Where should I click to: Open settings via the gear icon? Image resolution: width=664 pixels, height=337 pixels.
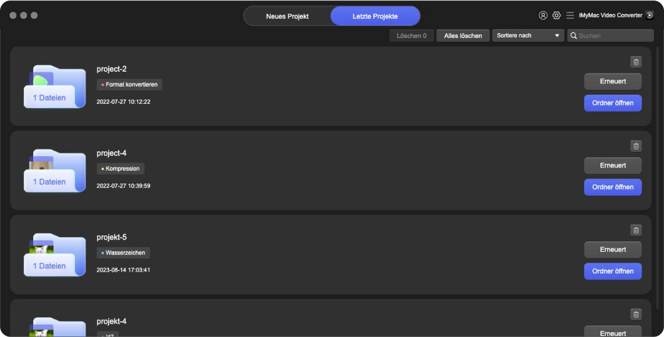tap(556, 16)
